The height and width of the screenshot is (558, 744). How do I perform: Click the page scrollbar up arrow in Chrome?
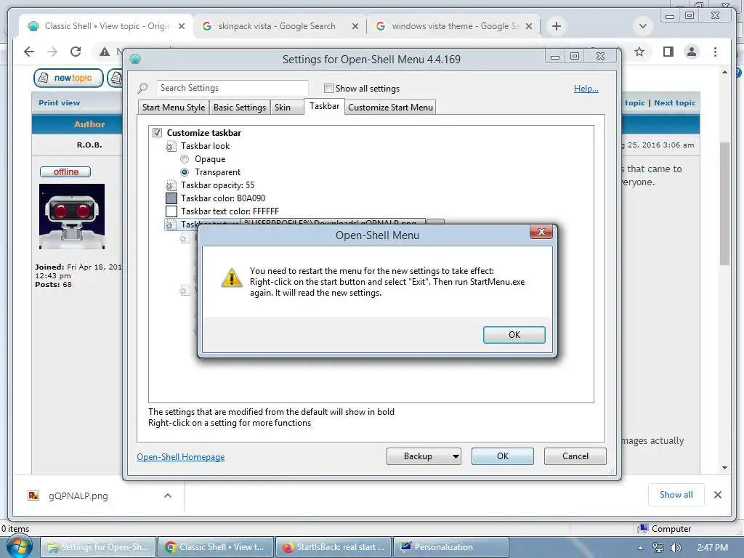click(724, 72)
